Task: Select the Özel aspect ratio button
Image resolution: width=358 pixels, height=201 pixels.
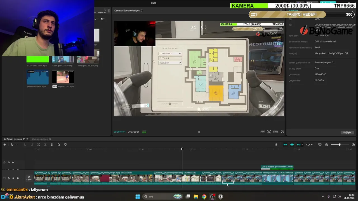Action: [x=275, y=132]
